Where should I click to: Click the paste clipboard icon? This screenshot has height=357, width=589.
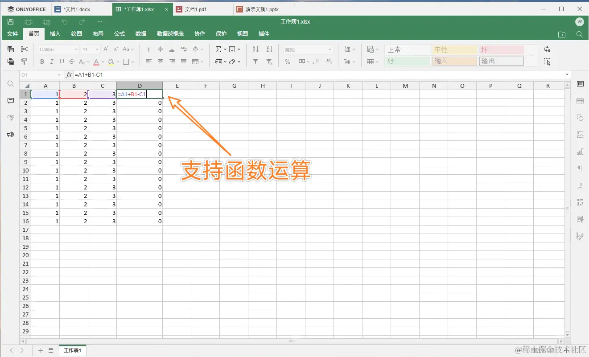[11, 62]
